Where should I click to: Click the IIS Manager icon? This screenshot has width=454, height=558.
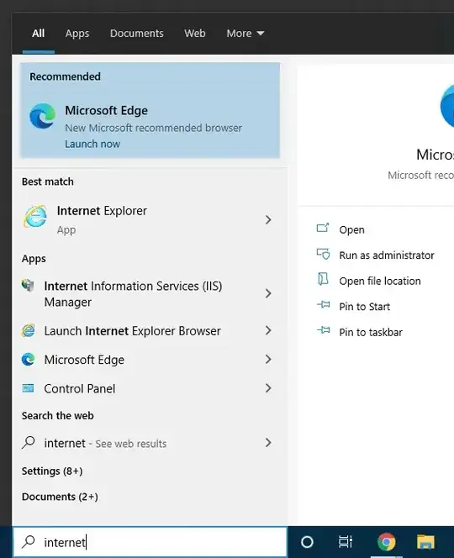coord(28,286)
